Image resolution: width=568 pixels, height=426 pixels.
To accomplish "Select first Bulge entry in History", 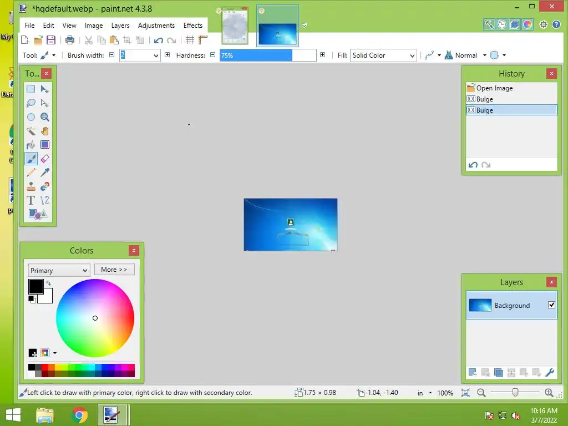I will [x=511, y=99].
